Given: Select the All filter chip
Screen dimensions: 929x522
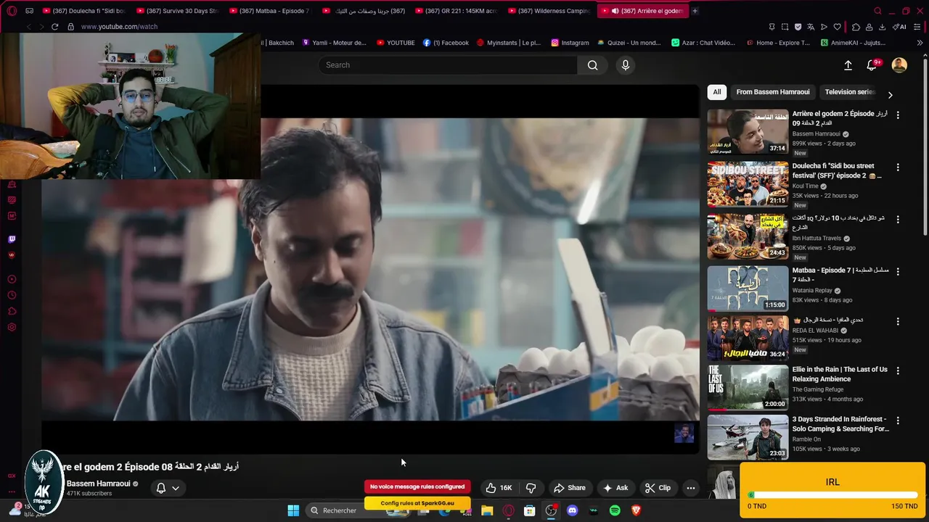Looking at the screenshot, I should click(717, 92).
